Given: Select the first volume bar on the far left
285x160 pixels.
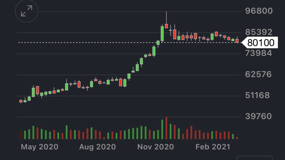Looking at the screenshot, I should click(x=21, y=135).
